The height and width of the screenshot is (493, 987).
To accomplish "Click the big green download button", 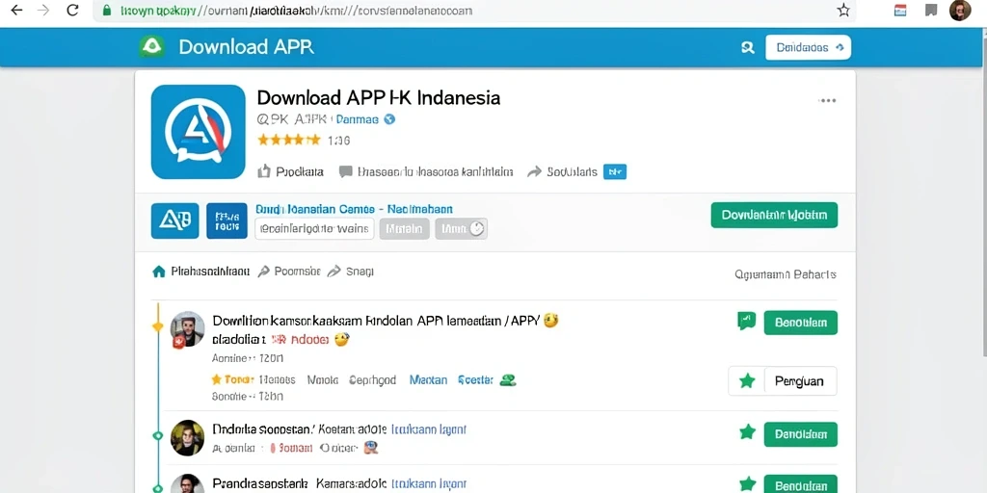I will pyautogui.click(x=774, y=215).
